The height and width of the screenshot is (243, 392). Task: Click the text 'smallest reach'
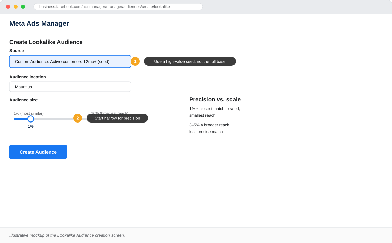point(202,115)
